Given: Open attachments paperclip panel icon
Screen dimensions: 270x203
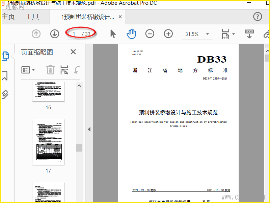Looking at the screenshot, I should pyautogui.click(x=5, y=95).
